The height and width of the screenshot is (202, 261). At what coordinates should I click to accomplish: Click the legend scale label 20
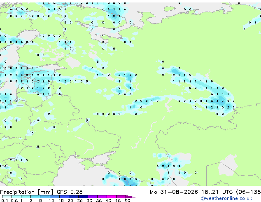coord(70,200)
